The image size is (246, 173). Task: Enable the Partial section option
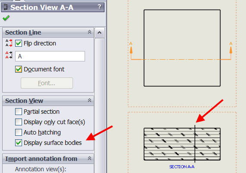tap(19, 112)
